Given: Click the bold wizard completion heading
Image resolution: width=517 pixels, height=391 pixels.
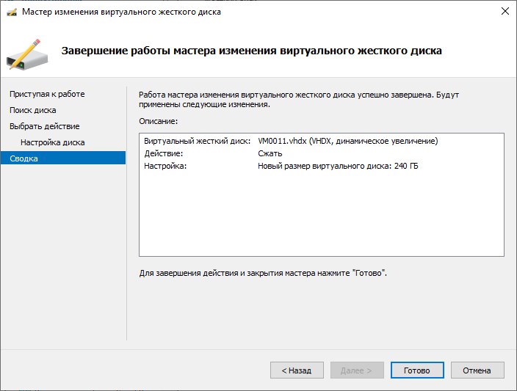Looking at the screenshot, I should click(251, 51).
